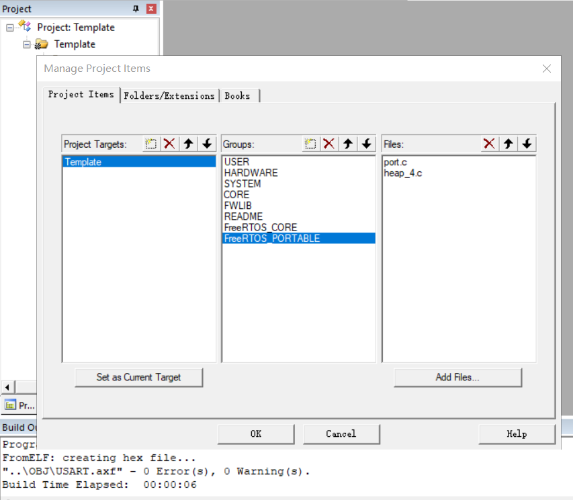Screen dimensions: 573x500
Task: Close the Manage Project Items dialog
Action: coord(547,69)
